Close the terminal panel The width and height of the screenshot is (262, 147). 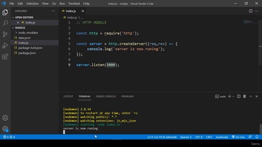(257, 96)
